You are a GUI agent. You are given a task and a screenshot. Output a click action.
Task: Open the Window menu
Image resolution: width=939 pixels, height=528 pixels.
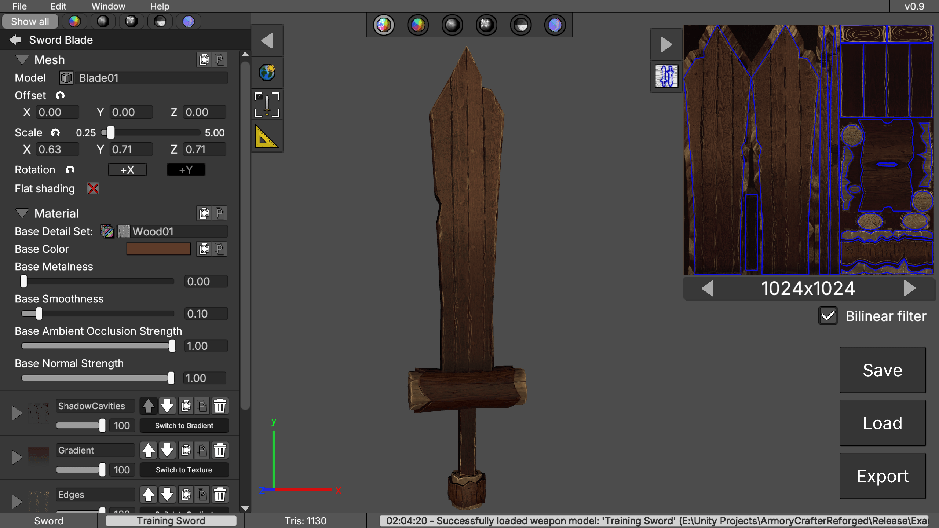[108, 6]
